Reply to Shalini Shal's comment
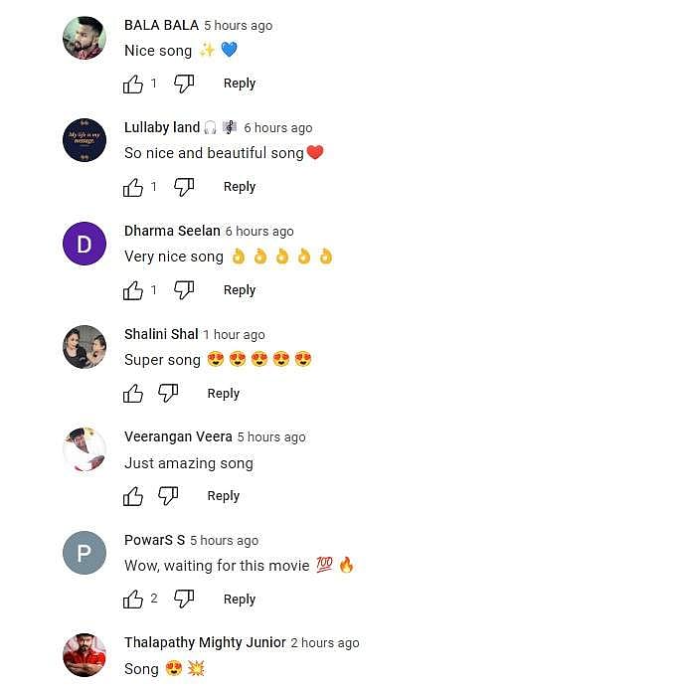This screenshot has width=680, height=690. [x=224, y=394]
